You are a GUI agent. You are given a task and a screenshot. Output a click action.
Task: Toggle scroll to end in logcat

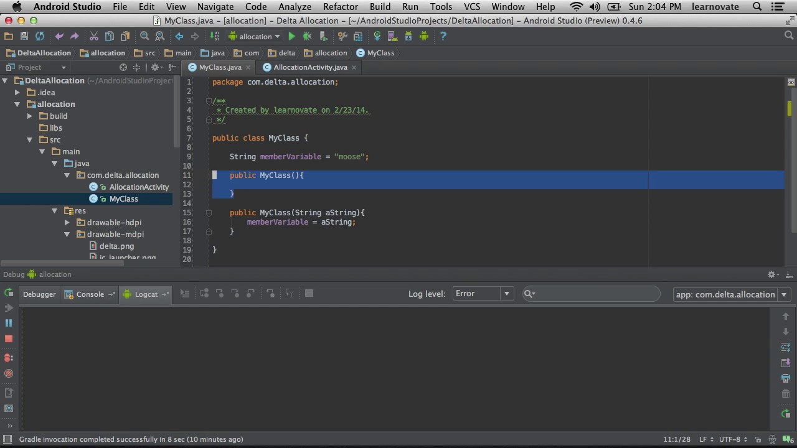[786, 363]
